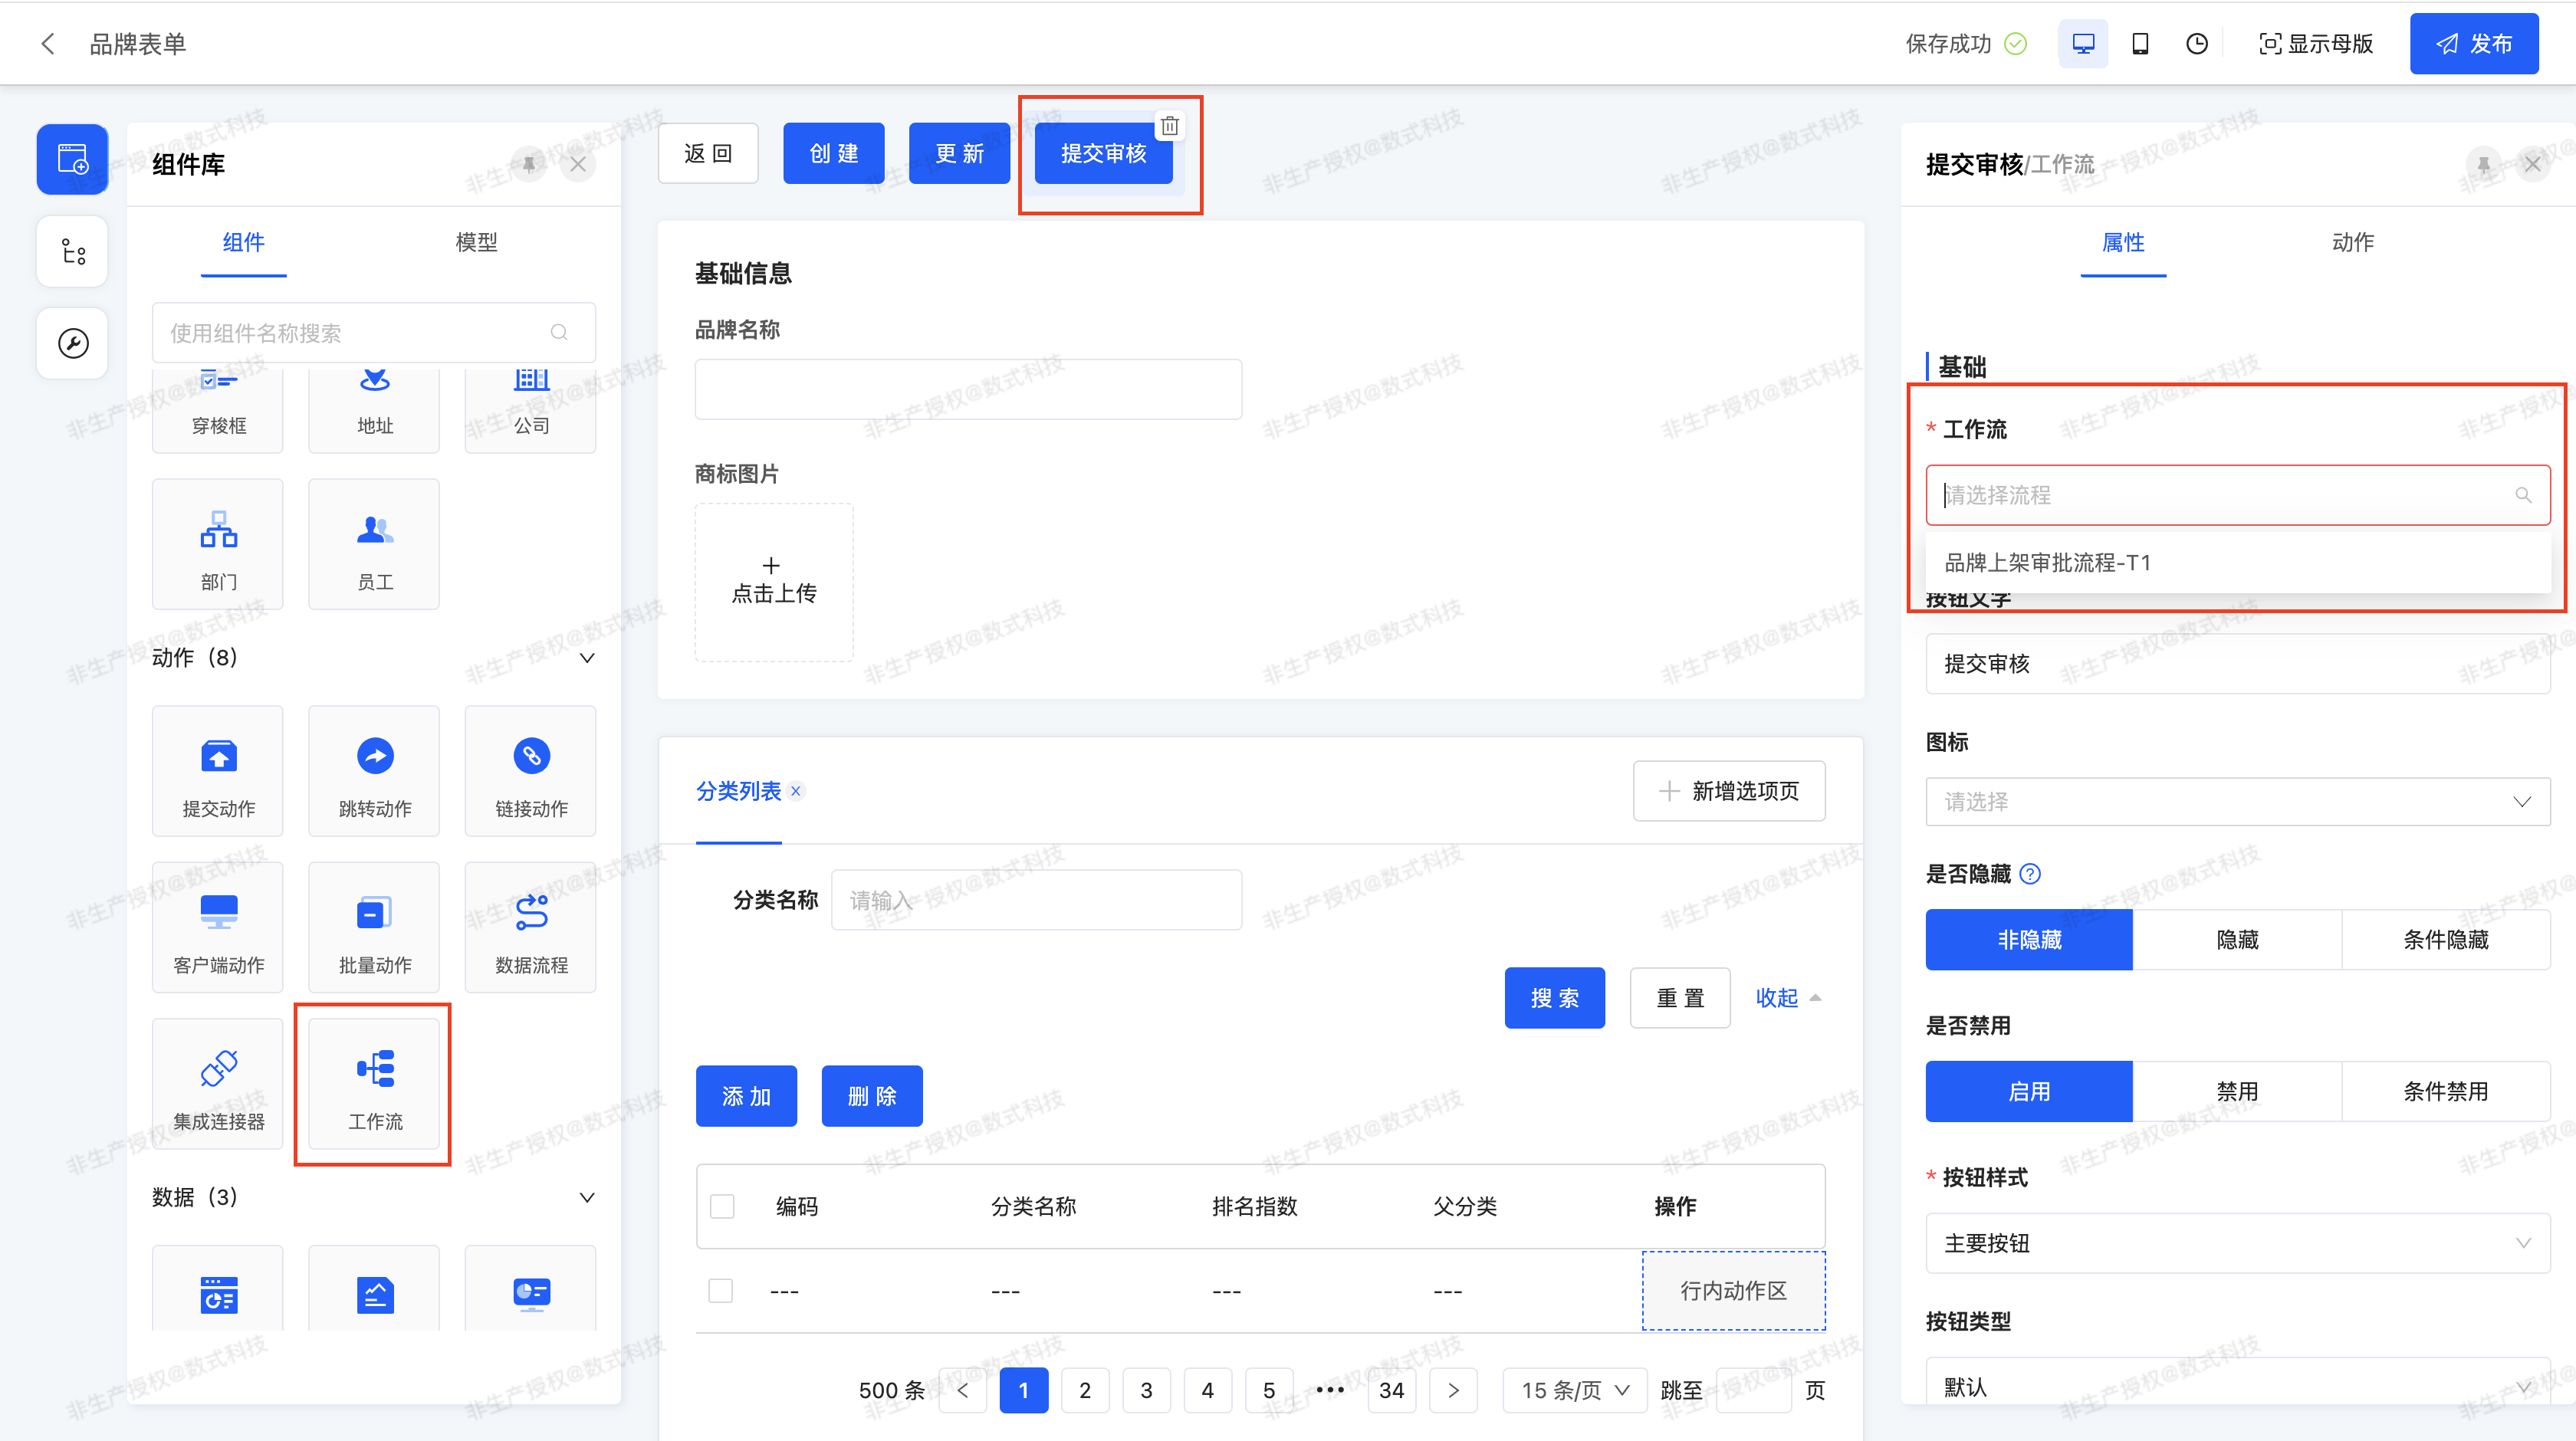Switch to the 动作 tab in properties
The image size is (2576, 1441).
pos(2352,242)
